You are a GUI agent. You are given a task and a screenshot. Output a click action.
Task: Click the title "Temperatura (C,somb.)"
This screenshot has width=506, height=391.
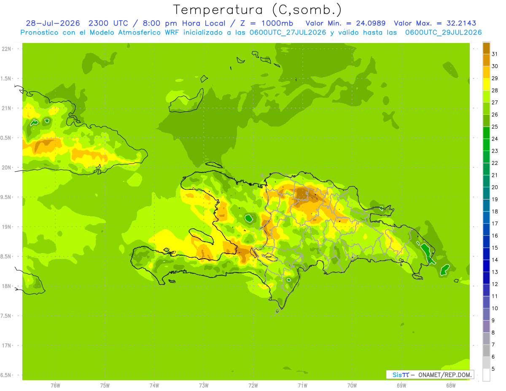pos(258,10)
